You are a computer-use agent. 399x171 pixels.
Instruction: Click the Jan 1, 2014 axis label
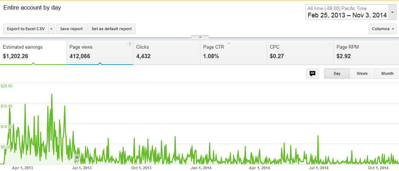201,168
